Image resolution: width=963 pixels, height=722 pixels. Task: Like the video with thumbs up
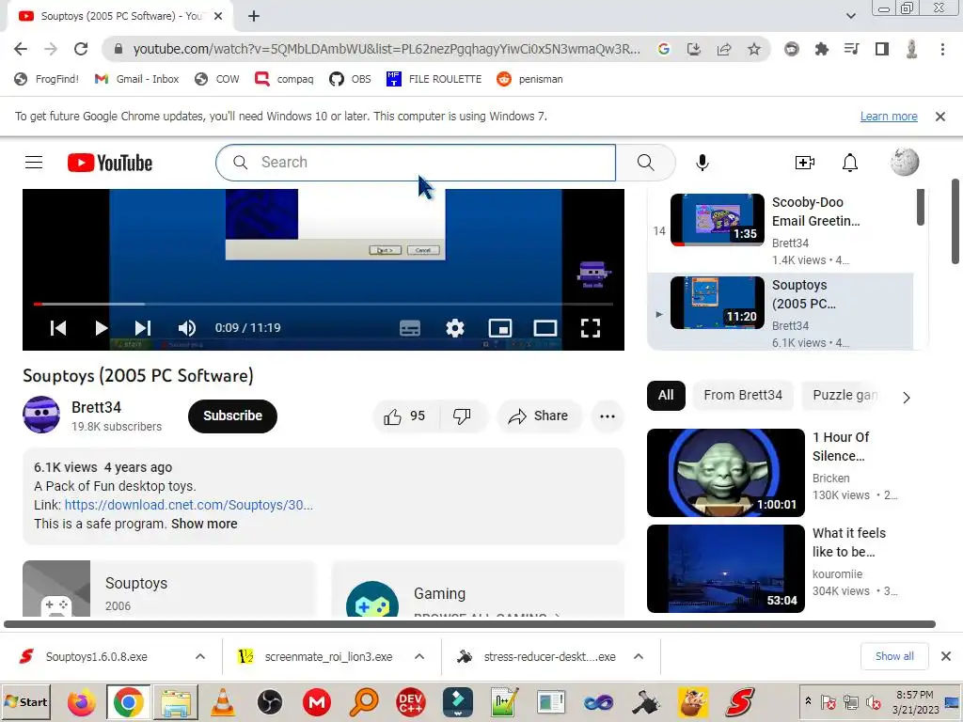point(404,416)
